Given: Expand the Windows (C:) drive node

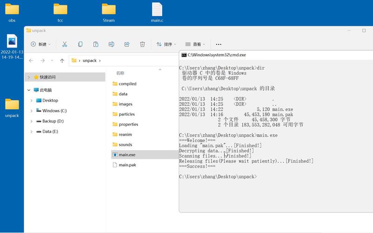Looking at the screenshot, I should point(31,111).
